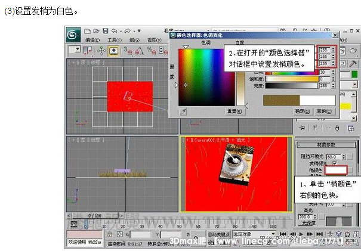Open the 3ds Max application menu logo
361x251 pixels.
[73, 35]
